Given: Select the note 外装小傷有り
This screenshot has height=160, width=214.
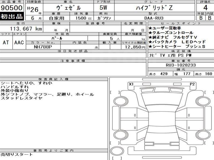Looking at the screenshot, I should coord(14,90).
